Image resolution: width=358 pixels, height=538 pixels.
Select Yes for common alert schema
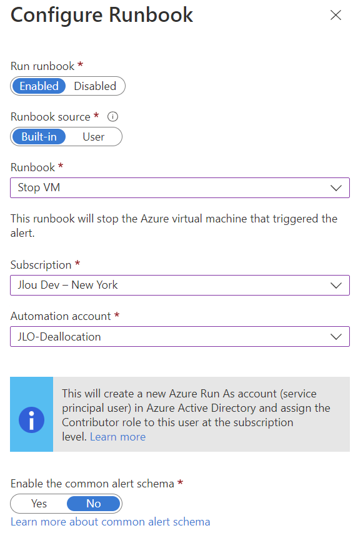click(x=39, y=504)
